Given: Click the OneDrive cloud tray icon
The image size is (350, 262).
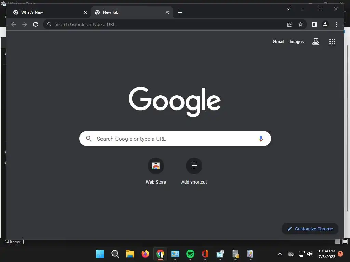Looking at the screenshot, I should (291, 254).
